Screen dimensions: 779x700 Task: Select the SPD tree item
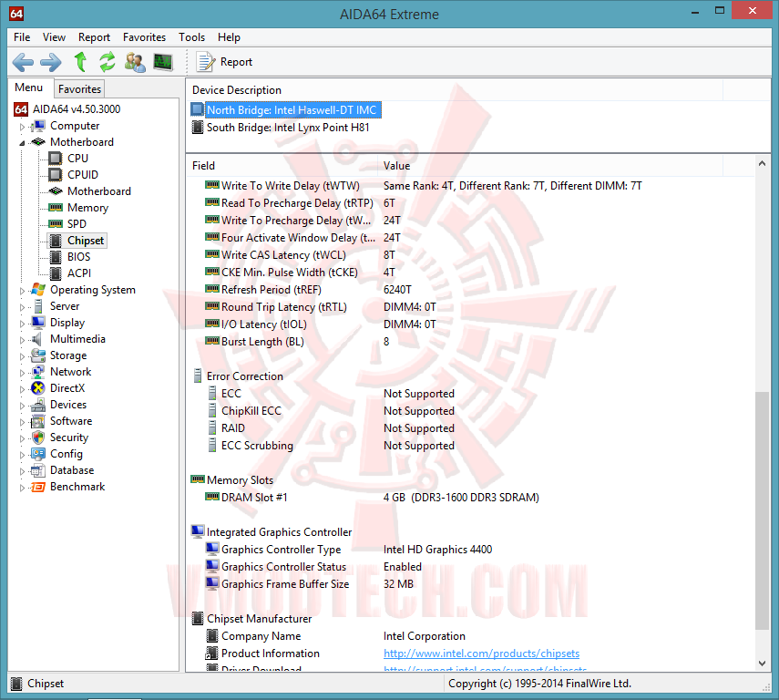point(77,224)
